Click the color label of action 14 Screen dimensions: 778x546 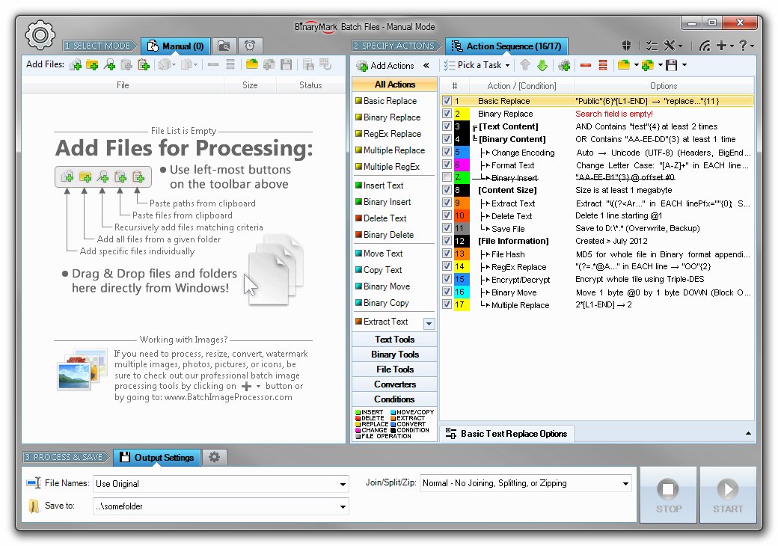coord(461,267)
